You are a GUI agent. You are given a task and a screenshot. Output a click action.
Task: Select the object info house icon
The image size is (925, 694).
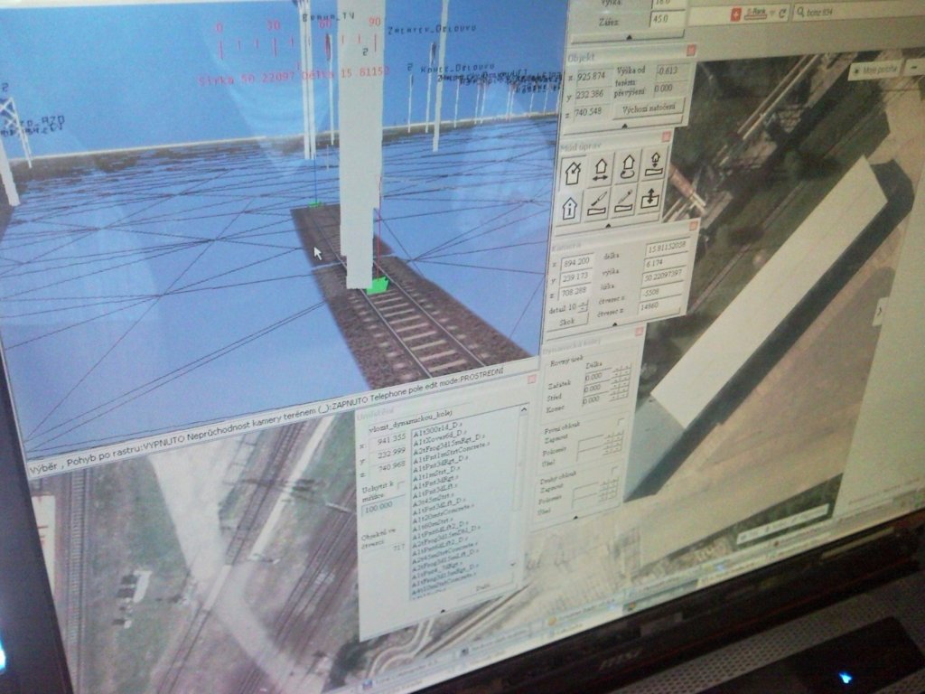570,208
